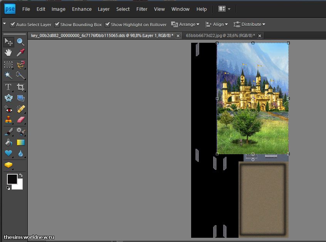Viewport: 326px width, 242px height.
Task: Select the Smart Brush gear tool
Action: coord(20,131)
